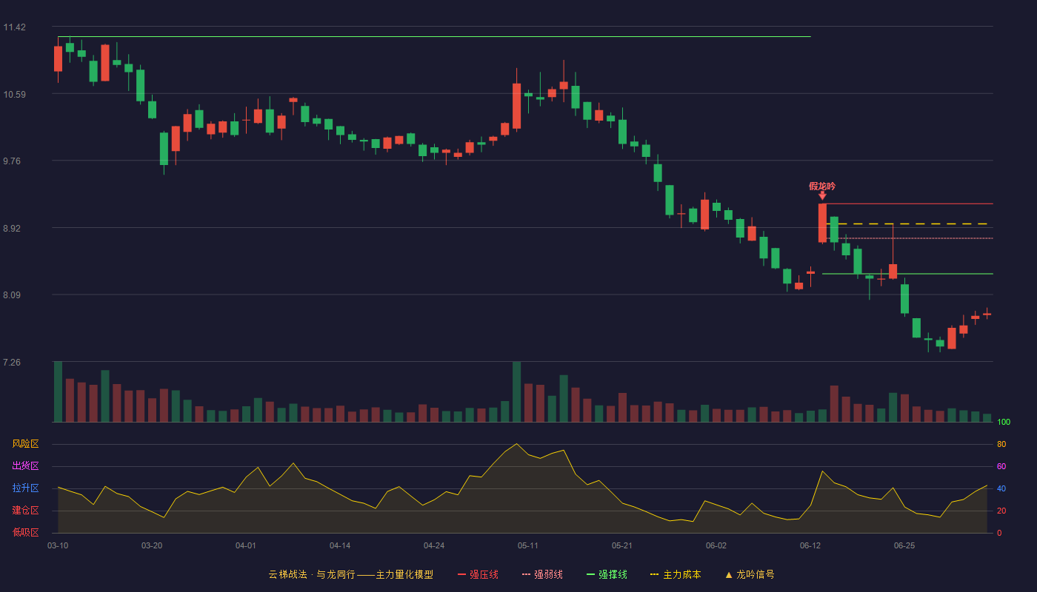Click the 06-12 date label

pos(810,545)
